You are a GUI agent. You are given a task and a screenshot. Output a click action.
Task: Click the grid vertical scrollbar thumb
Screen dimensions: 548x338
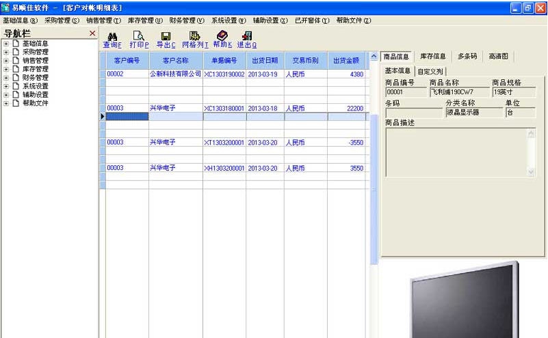[374, 188]
